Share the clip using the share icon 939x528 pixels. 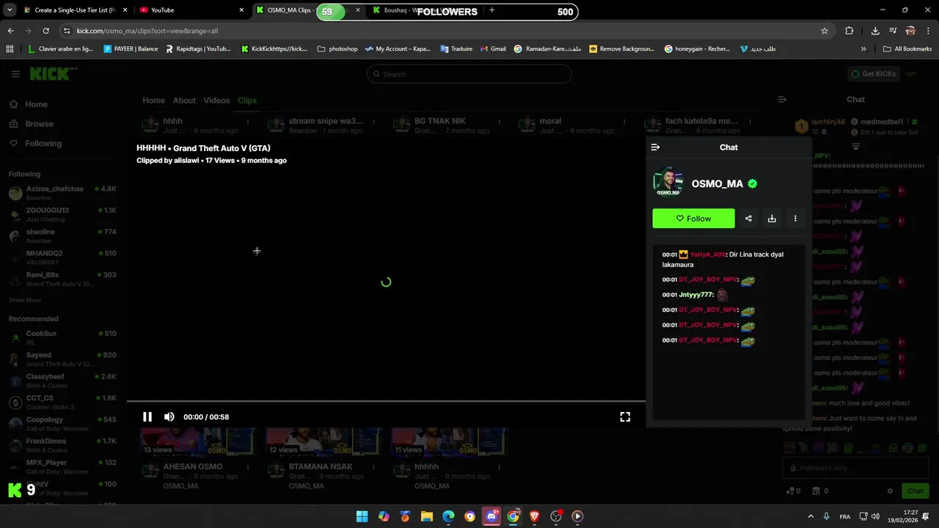pyautogui.click(x=748, y=219)
